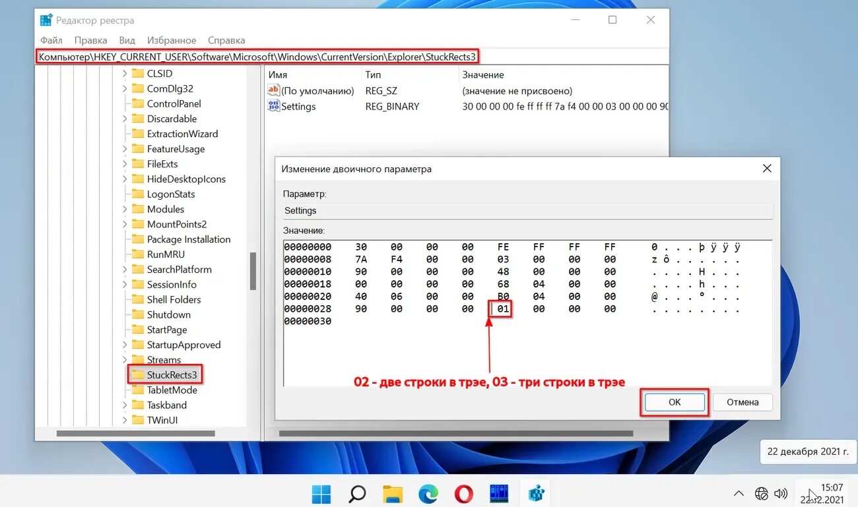Screen dimensions: 858x507
Task: Select the StuckRects3 folder icon
Action: coord(137,374)
